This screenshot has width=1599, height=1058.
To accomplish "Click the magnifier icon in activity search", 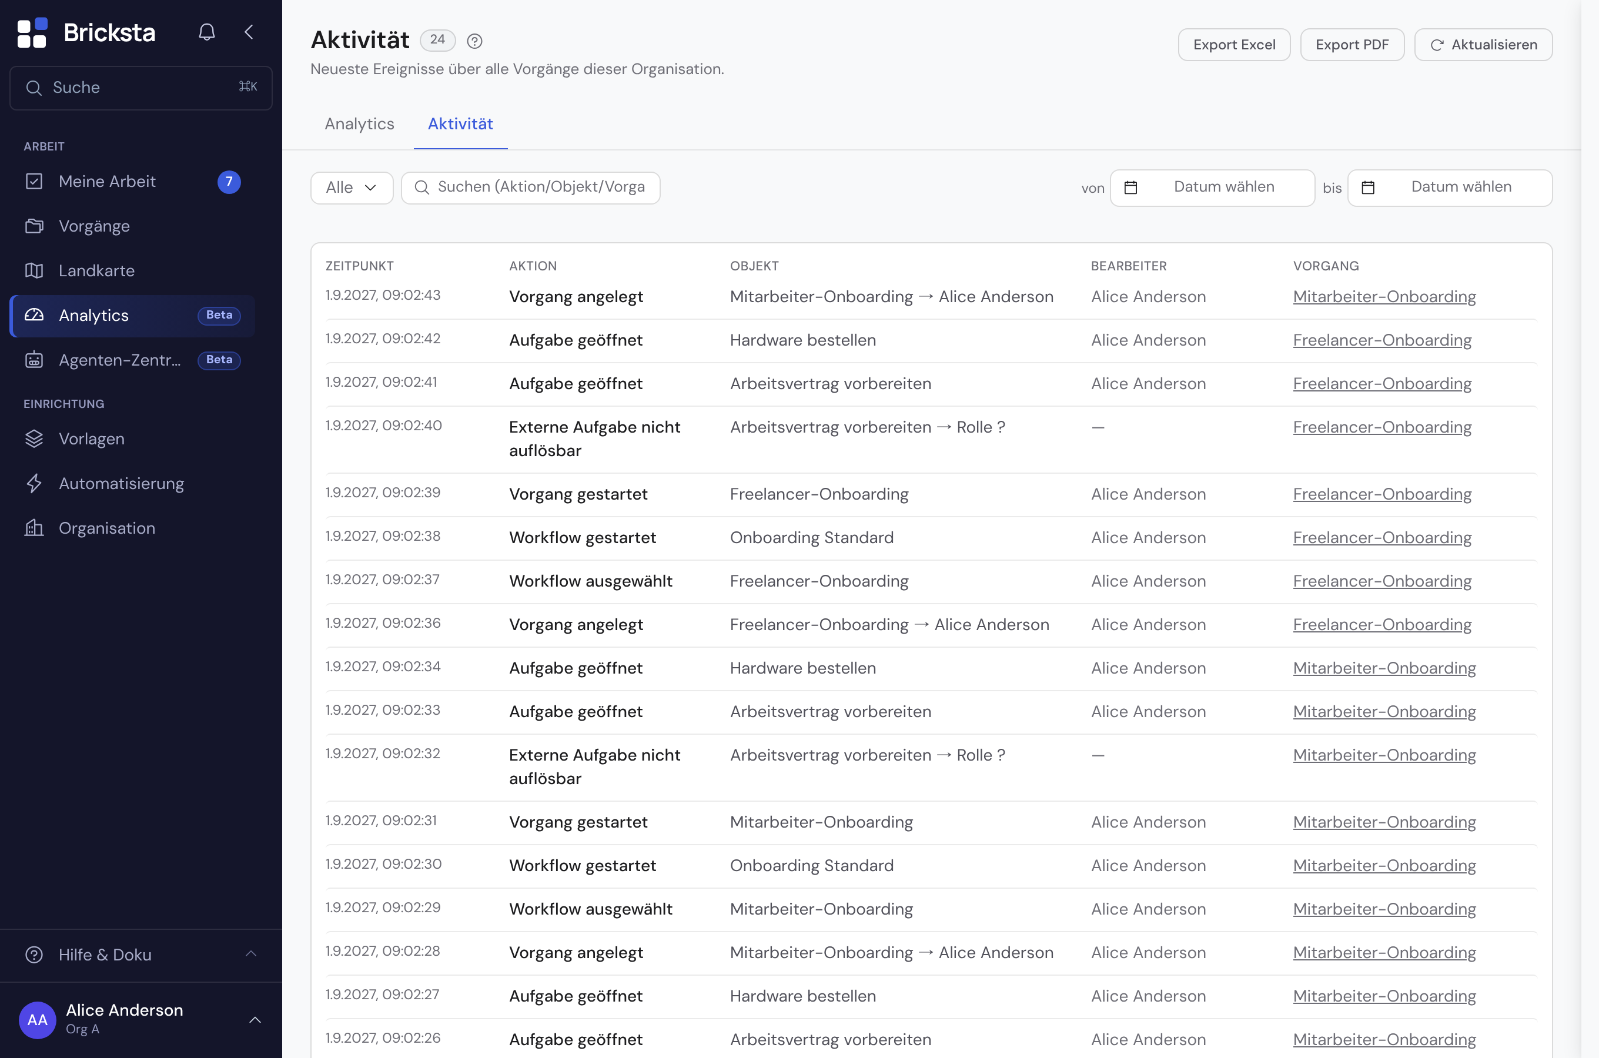I will coord(422,187).
